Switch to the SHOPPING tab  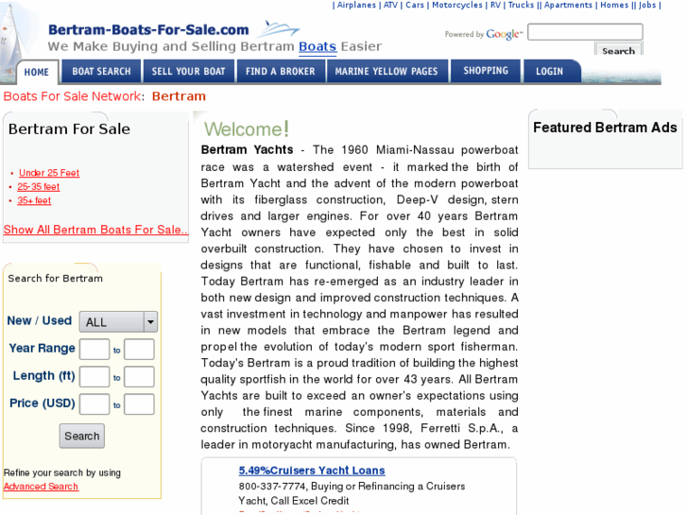(486, 71)
